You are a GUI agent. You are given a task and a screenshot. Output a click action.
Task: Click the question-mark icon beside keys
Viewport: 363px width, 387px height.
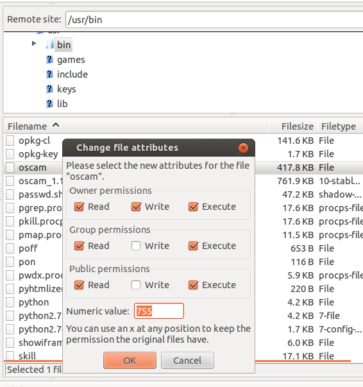(49, 89)
